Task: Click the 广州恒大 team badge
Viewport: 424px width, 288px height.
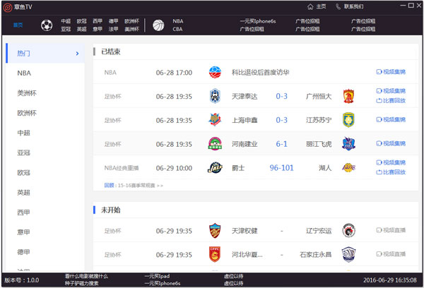Action: click(x=348, y=96)
